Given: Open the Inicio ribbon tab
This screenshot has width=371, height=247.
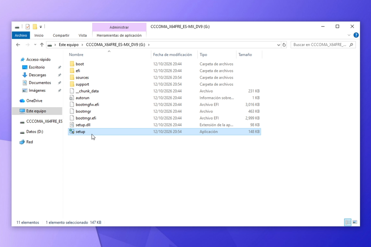Looking at the screenshot, I should (39, 35).
